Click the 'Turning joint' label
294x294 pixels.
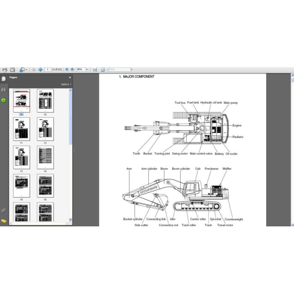162,154
